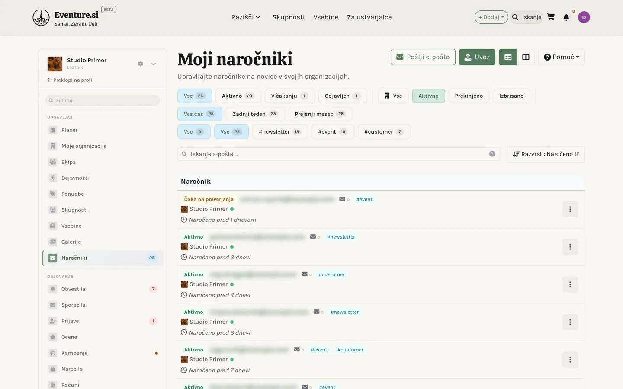The height and width of the screenshot is (389, 623).
Task: Switch to list view layout
Action: click(508, 57)
